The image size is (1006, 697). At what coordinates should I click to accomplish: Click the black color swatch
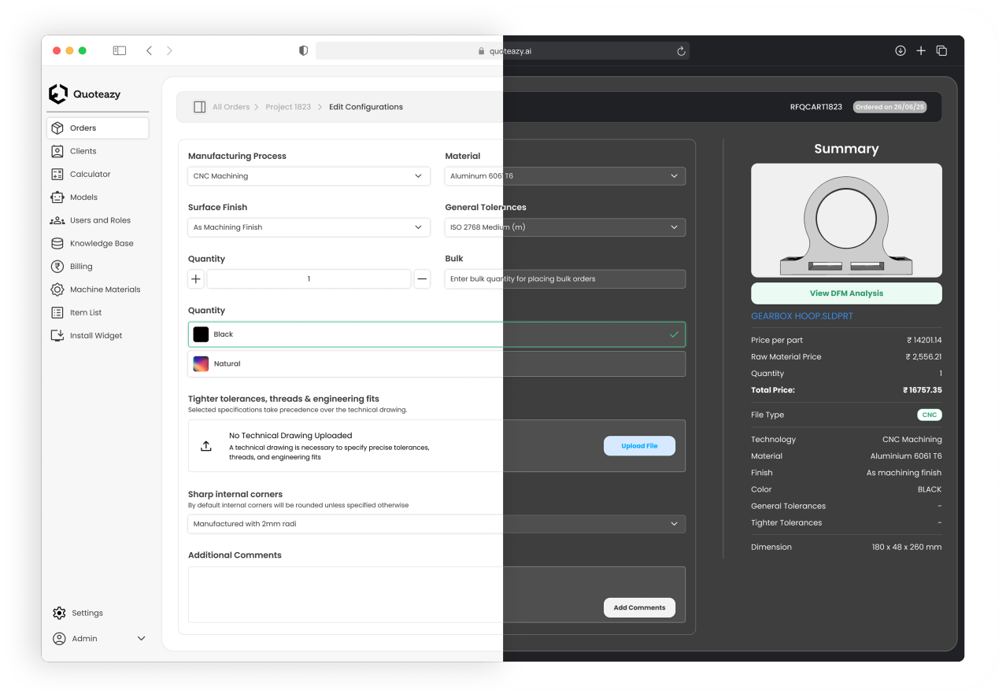pos(201,334)
